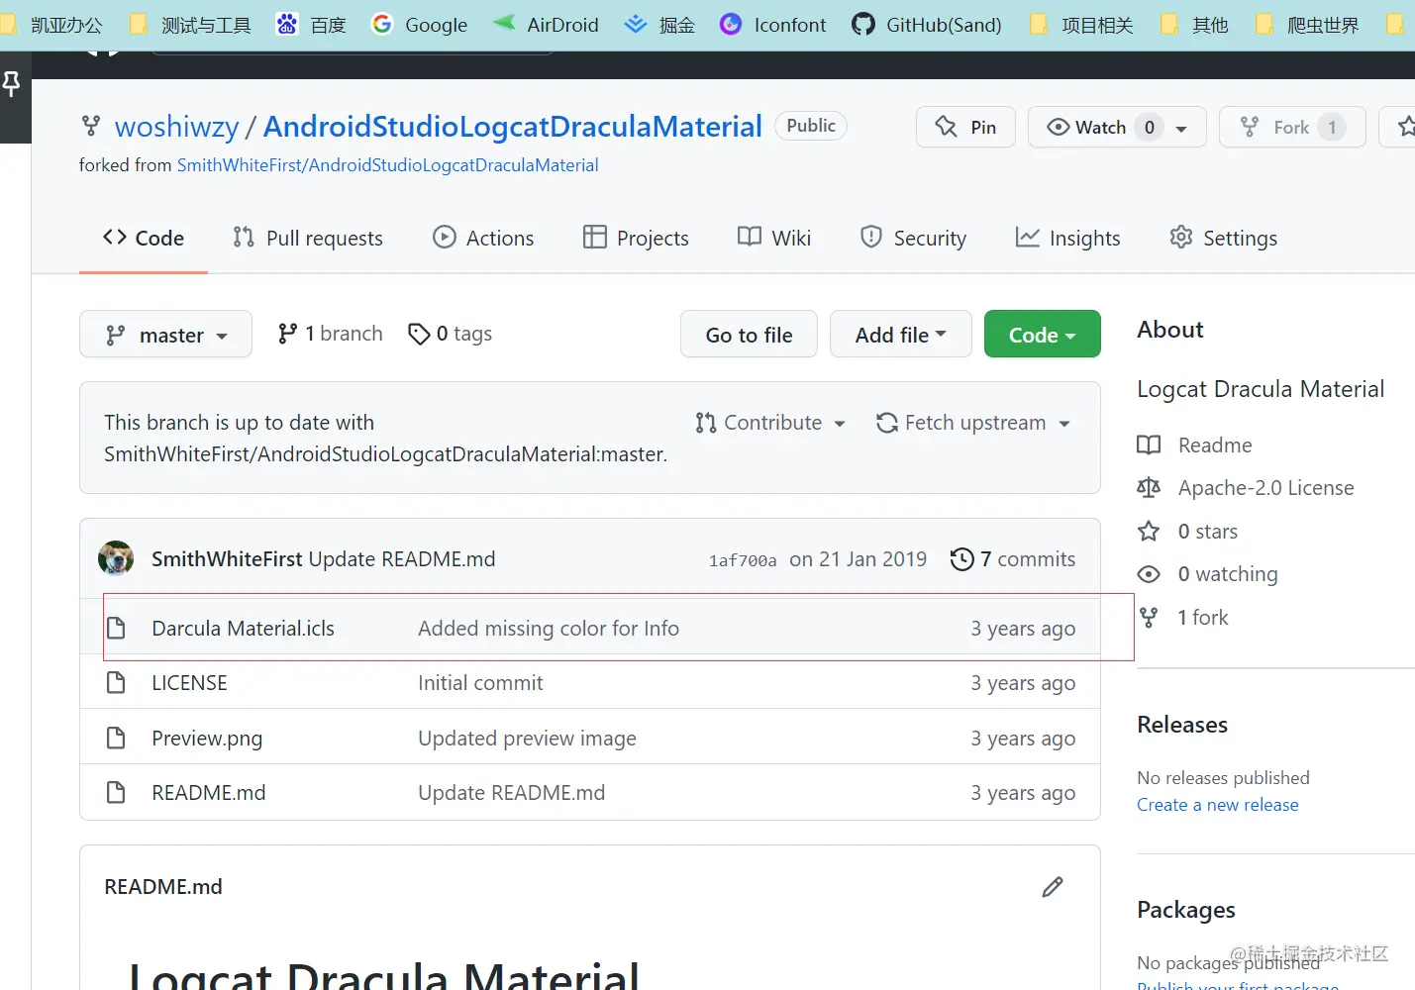This screenshot has width=1415, height=990.
Task: View the 0 tags link
Action: (451, 334)
